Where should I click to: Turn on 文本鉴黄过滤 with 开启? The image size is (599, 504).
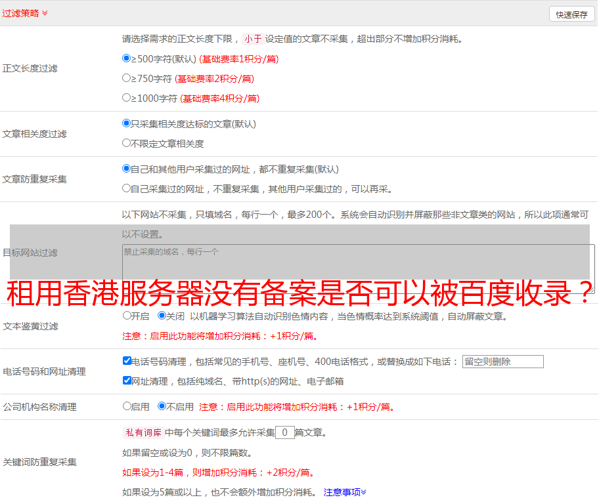tap(127, 316)
